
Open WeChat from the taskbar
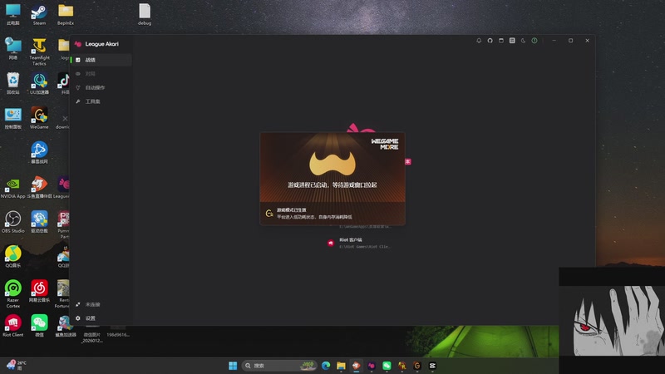[387, 366]
